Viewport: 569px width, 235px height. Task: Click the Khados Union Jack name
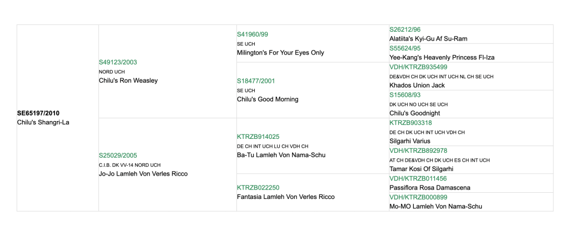click(x=417, y=86)
